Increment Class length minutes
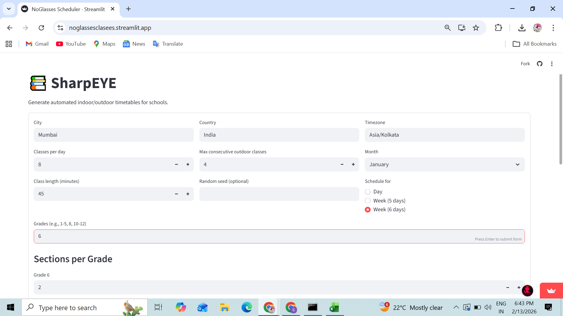 (x=188, y=194)
